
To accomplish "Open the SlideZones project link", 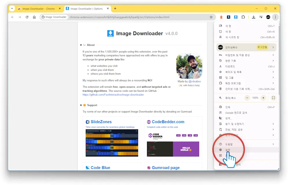I will coord(101,122).
